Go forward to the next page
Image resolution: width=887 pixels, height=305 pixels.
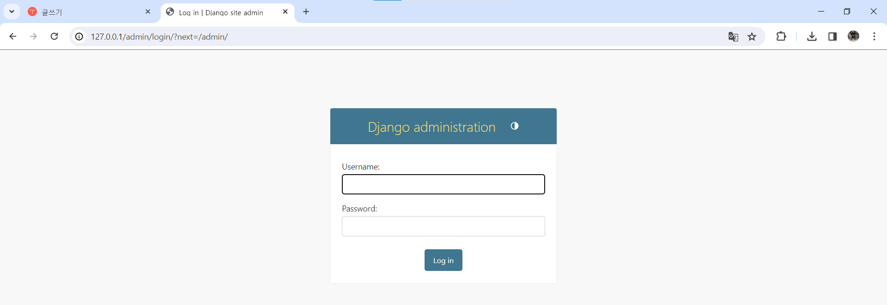tap(33, 36)
